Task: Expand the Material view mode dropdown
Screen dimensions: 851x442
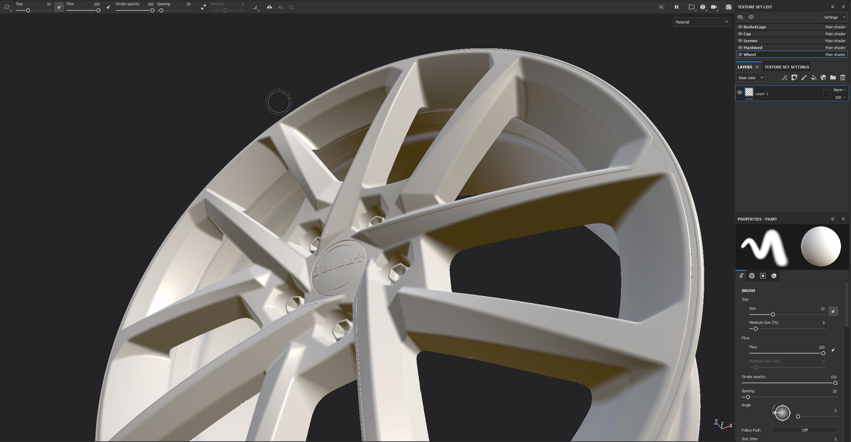Action: coord(702,22)
